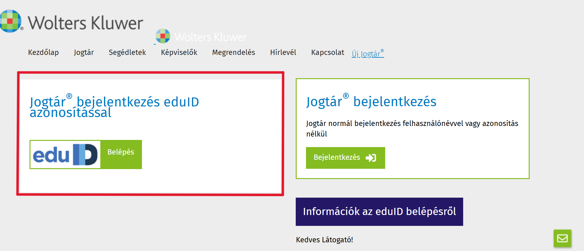Open the Hírlevél menu item
The height and width of the screenshot is (251, 584).
(283, 52)
